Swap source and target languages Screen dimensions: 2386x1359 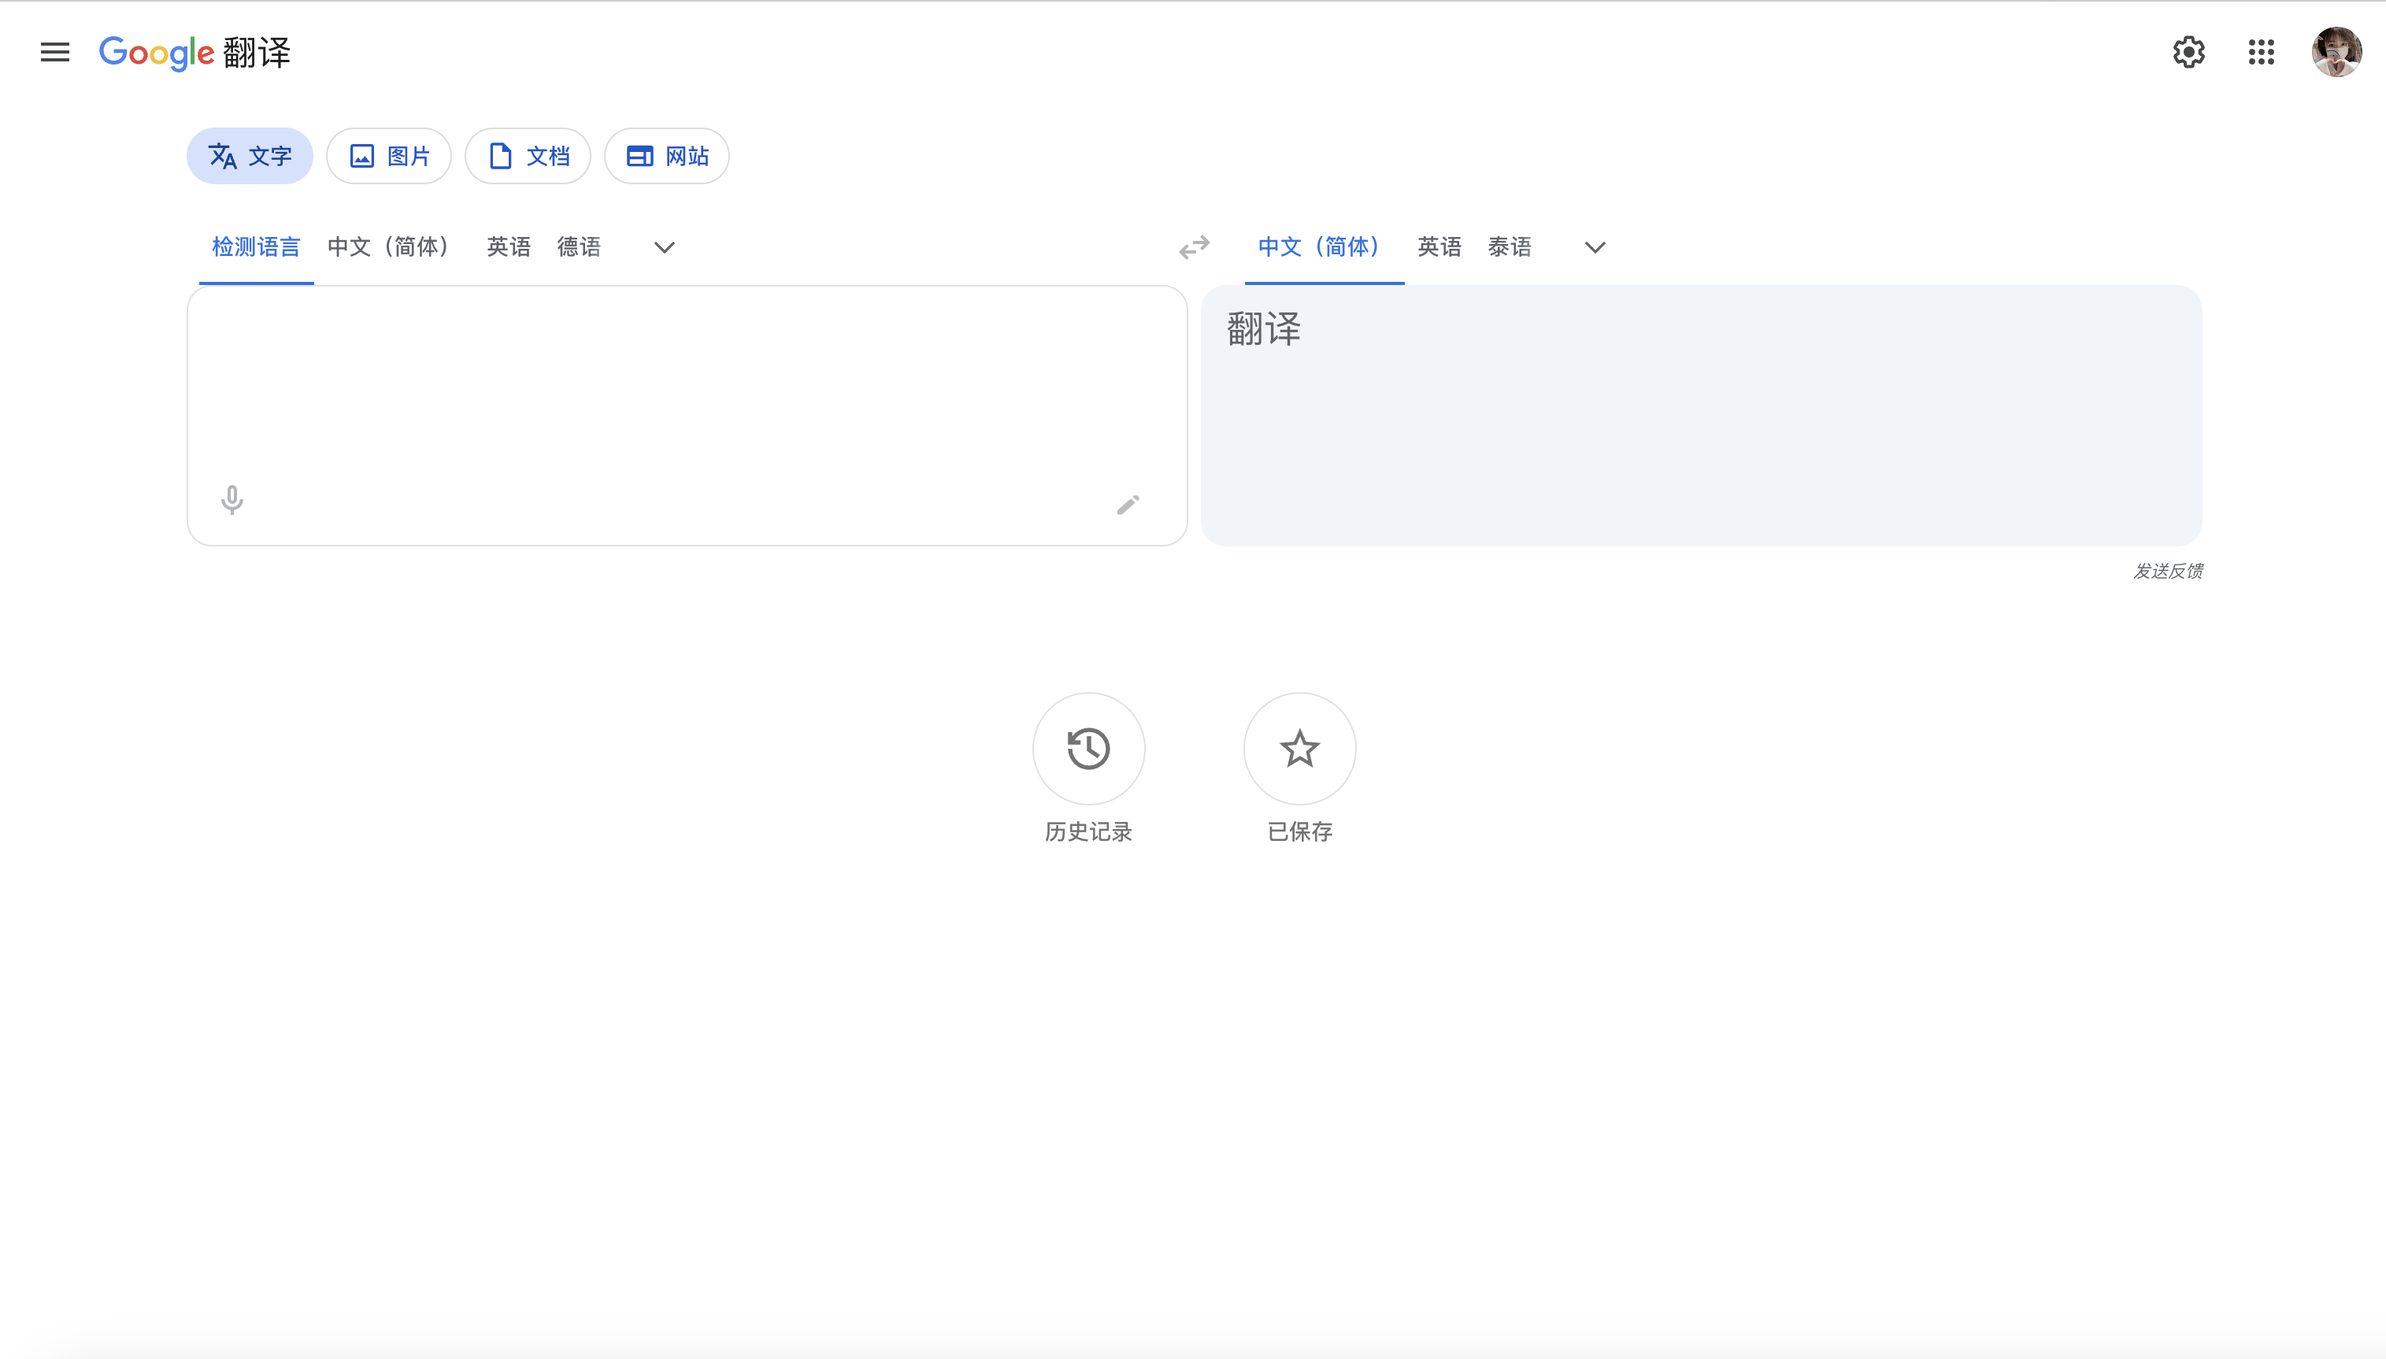coord(1194,246)
